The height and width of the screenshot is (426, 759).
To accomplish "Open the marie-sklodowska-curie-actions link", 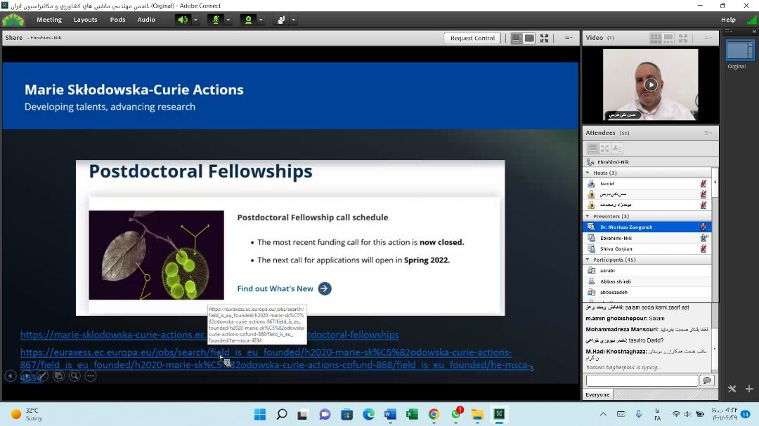I will point(112,335).
